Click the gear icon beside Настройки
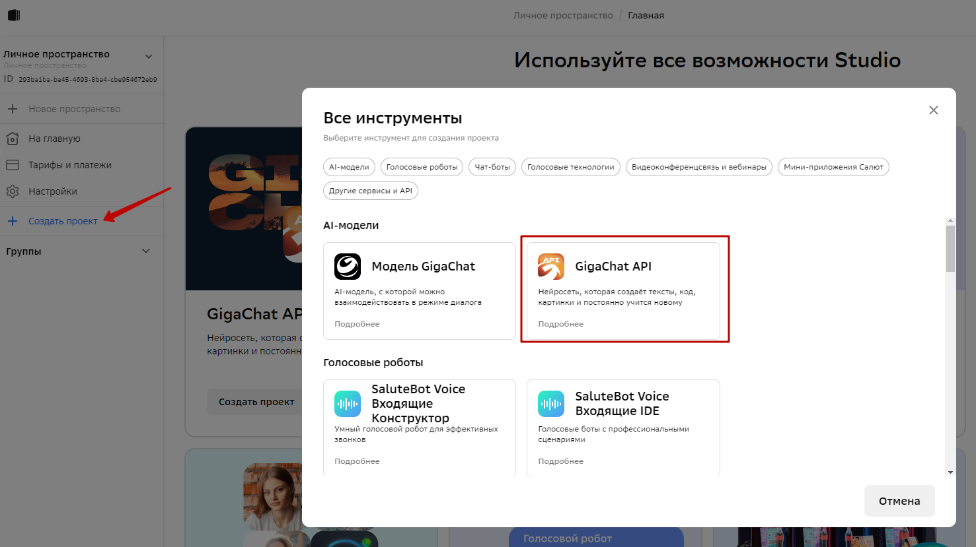Screen dimensions: 976x547 pyautogui.click(x=13, y=191)
